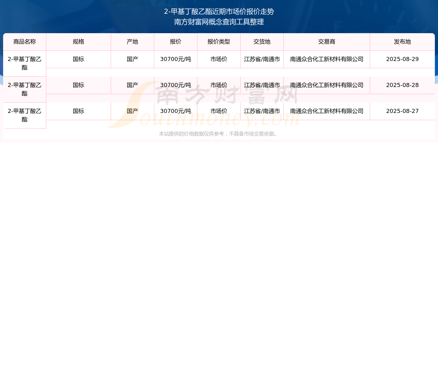
Task: Click the 发布地 column header
Action: tap(402, 42)
